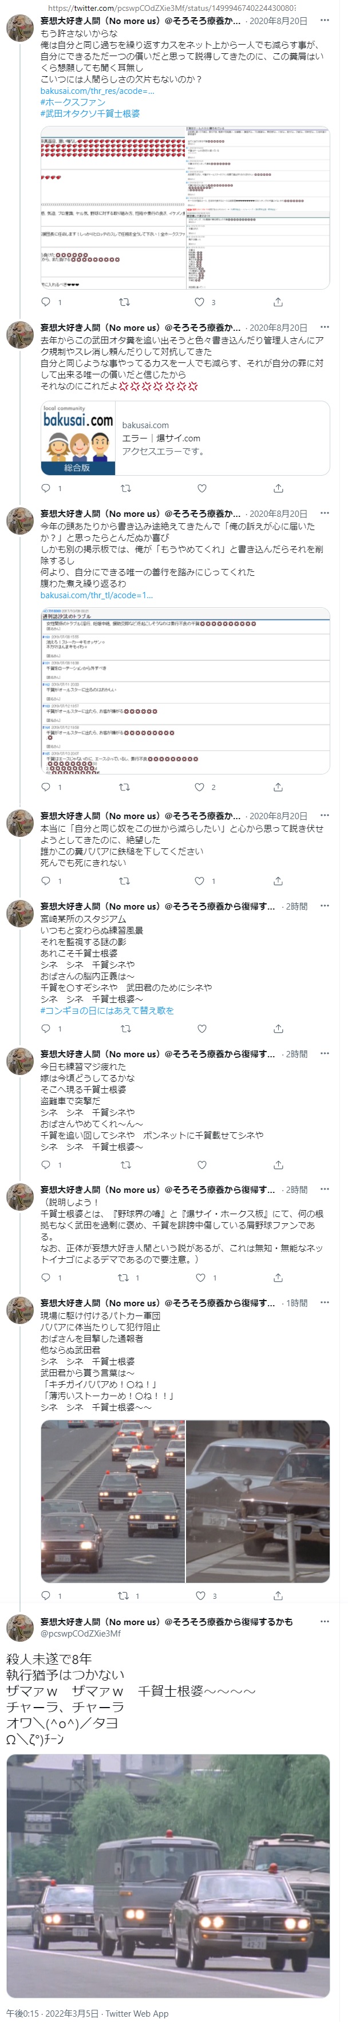Reply to the tweet with bakusai.com error card
Image resolution: width=348 pixels, height=2031 pixels.
[x=46, y=488]
